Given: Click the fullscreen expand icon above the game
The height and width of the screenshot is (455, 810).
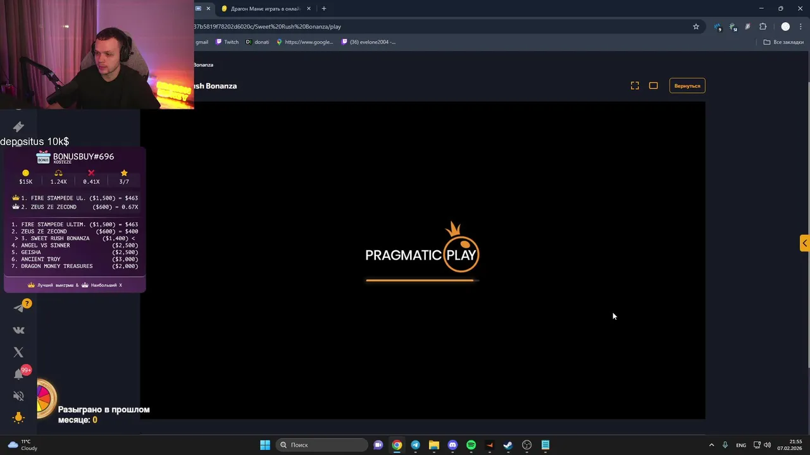Looking at the screenshot, I should point(635,86).
